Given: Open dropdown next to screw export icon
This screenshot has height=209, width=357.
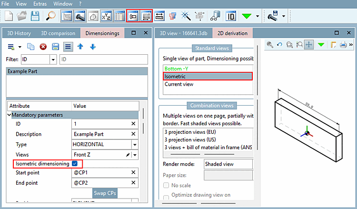Looking at the screenshot, I should 284,16.
